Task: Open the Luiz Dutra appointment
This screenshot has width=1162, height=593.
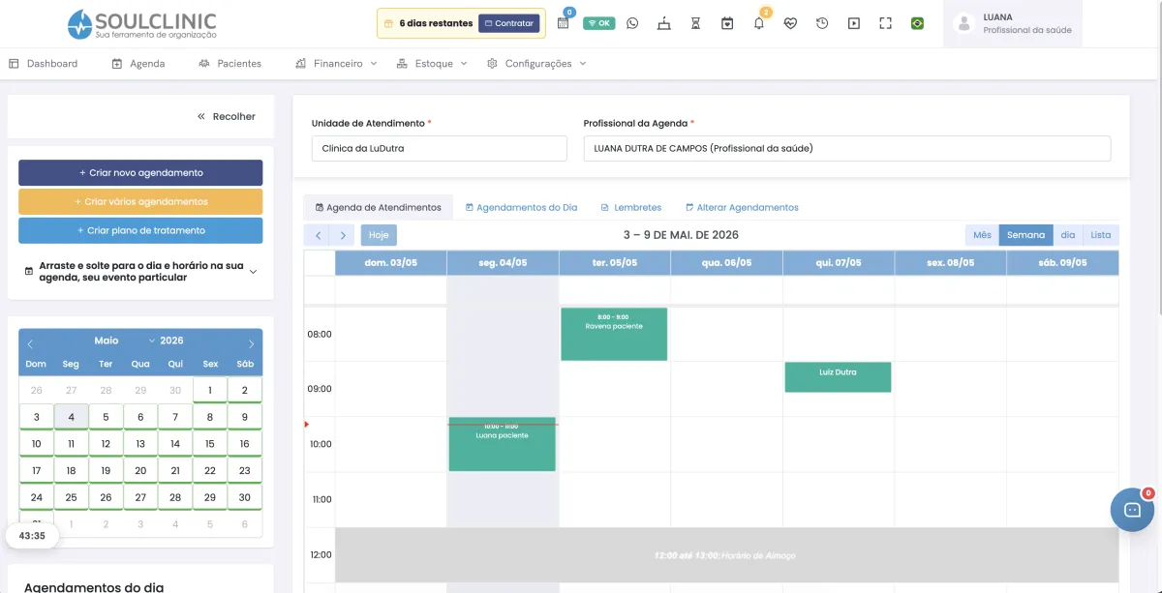Action: pyautogui.click(x=838, y=377)
